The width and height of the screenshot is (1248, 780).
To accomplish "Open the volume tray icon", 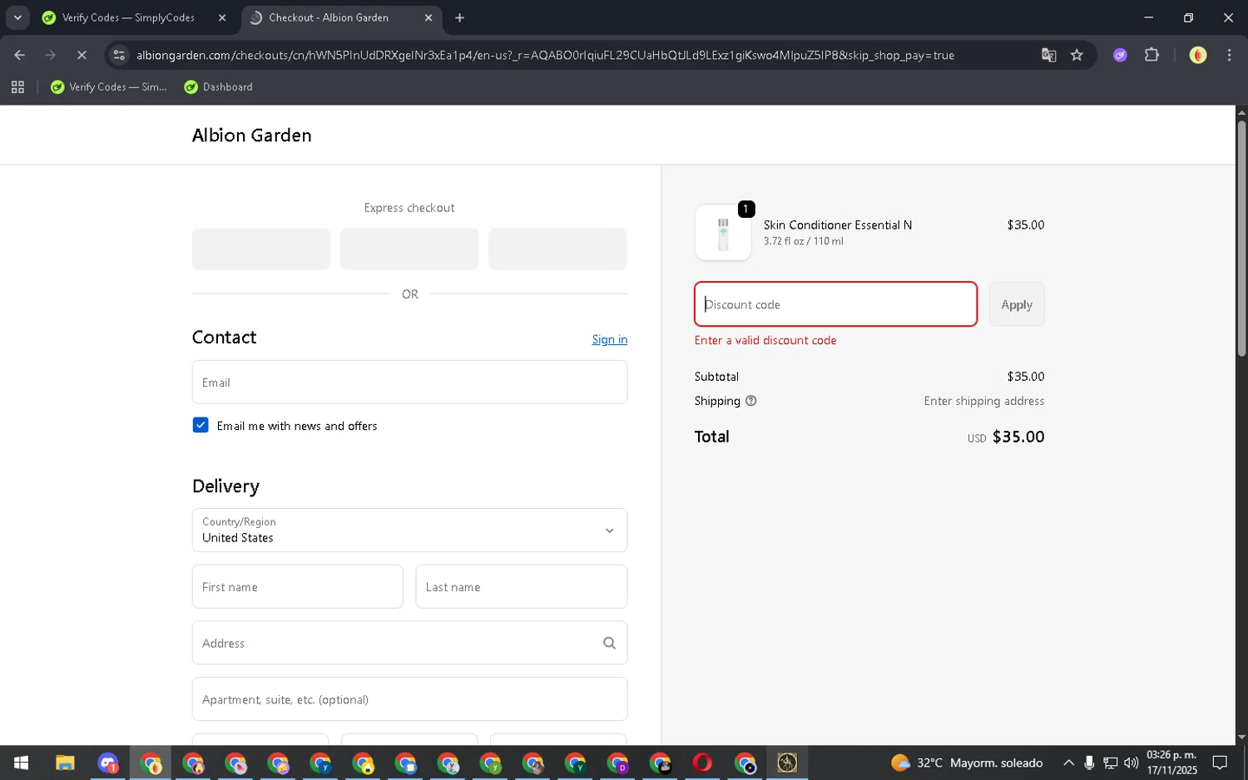I will click(x=1131, y=763).
